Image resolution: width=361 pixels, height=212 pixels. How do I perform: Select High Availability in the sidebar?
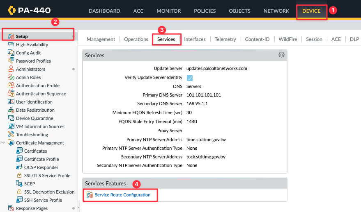click(32, 45)
